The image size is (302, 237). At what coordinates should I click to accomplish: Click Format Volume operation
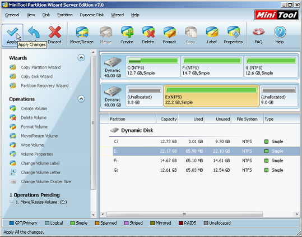pyautogui.click(x=34, y=127)
